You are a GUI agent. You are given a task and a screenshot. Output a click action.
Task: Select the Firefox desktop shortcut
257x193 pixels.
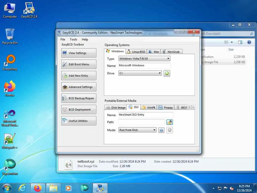point(10,89)
